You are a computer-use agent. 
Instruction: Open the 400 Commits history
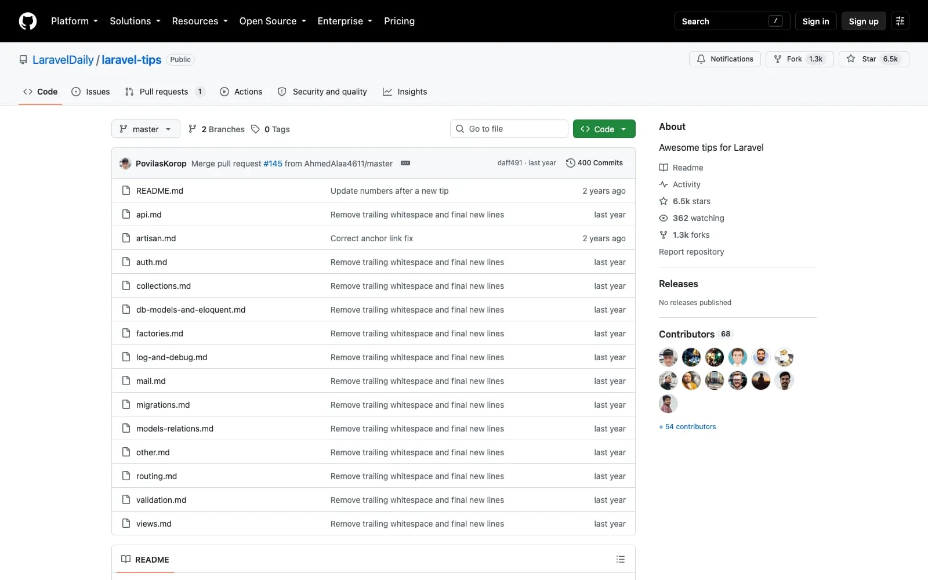point(594,163)
